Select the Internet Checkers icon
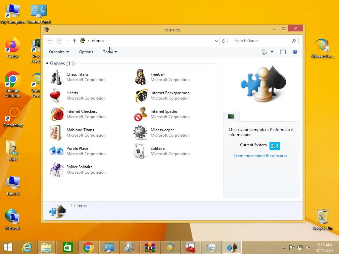The width and height of the screenshot is (339, 254). pos(57,114)
